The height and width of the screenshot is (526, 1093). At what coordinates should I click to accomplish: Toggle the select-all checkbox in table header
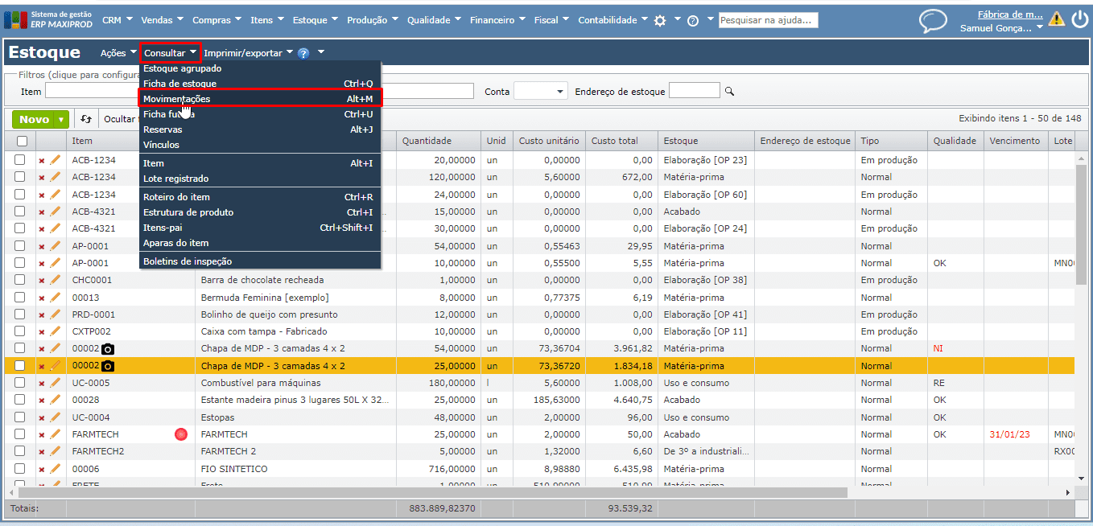point(22,141)
